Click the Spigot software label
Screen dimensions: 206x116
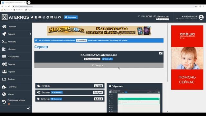pos(98,92)
